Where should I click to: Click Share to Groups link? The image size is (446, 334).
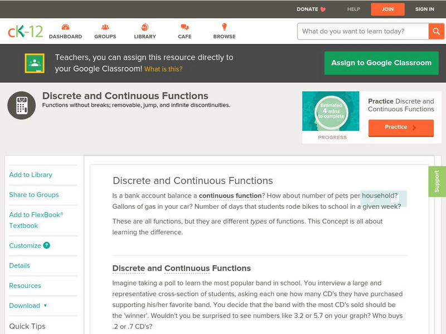34,194
